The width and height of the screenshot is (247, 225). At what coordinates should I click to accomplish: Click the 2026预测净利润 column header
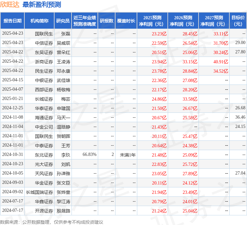tap(183, 21)
